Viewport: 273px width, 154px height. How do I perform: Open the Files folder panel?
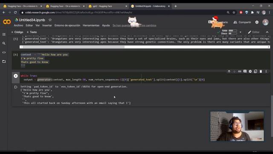(4, 62)
